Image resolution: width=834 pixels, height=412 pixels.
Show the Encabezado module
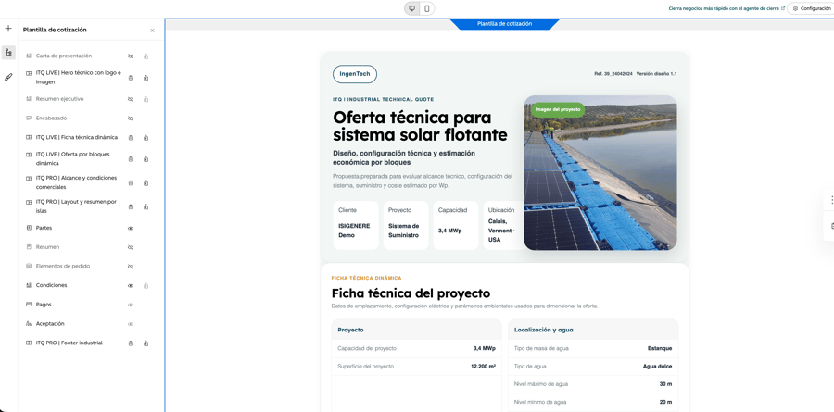[x=131, y=119]
